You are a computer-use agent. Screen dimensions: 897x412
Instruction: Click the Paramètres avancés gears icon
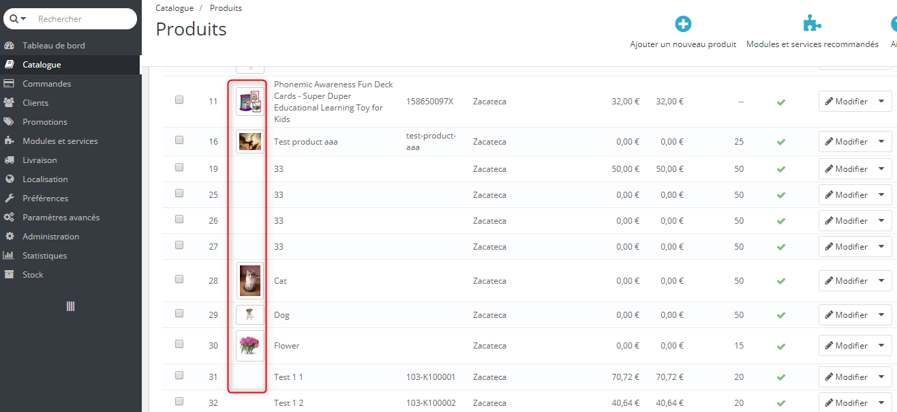pos(9,218)
